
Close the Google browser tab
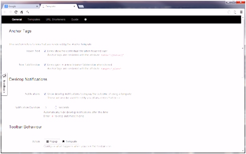tap(37, 6)
